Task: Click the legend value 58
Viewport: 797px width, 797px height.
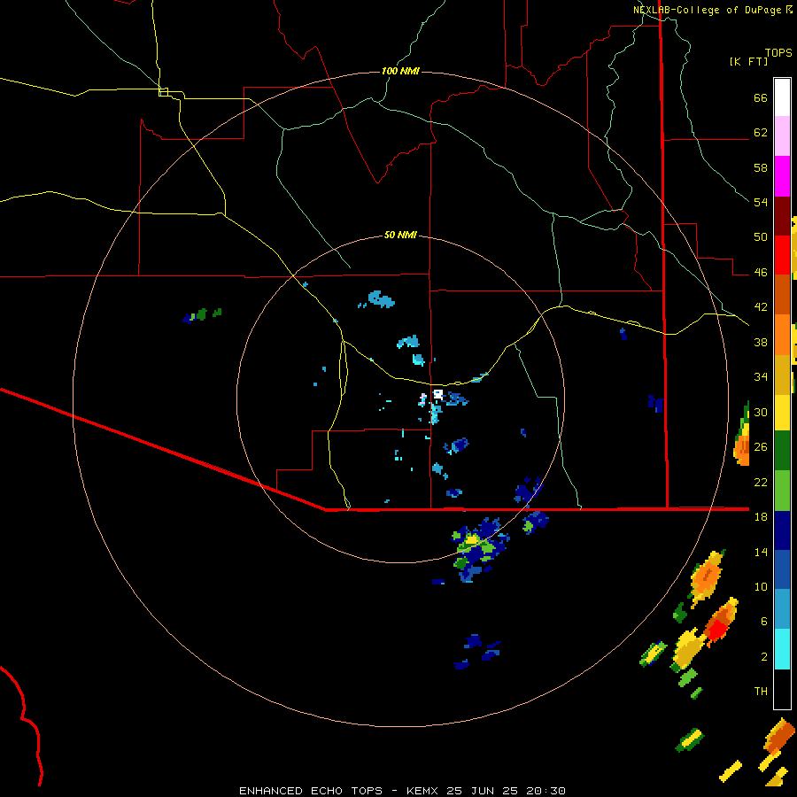Action: (x=761, y=167)
